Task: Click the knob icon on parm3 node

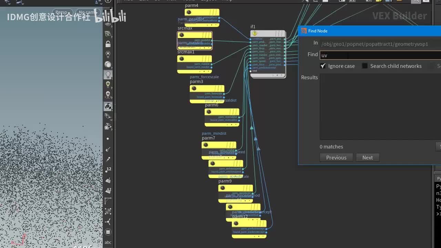Action: pyautogui.click(x=194, y=88)
